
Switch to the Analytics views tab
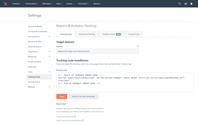pyautogui.click(x=112, y=34)
